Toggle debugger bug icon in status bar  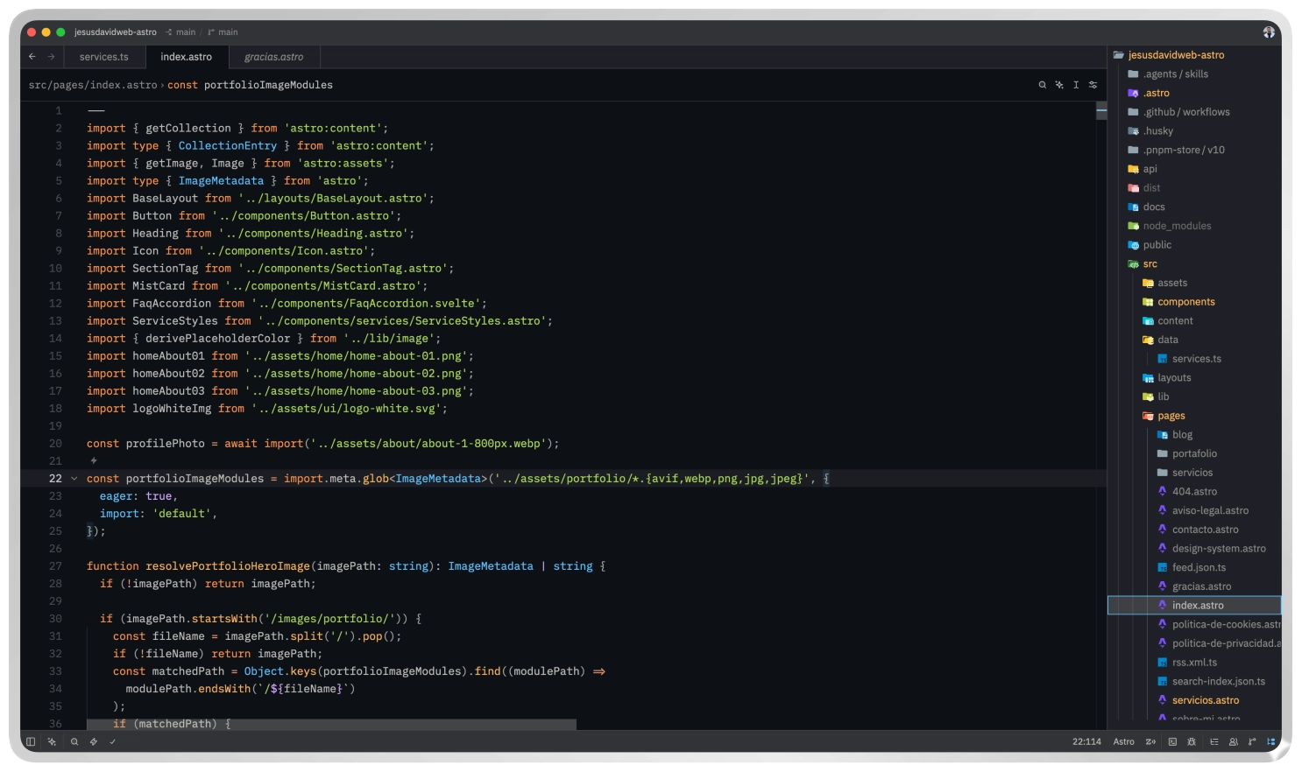1192,741
